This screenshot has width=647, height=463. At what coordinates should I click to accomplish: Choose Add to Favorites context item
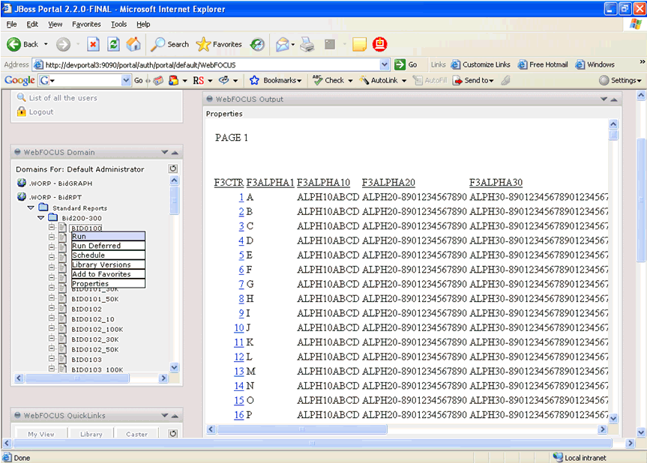[108, 274]
